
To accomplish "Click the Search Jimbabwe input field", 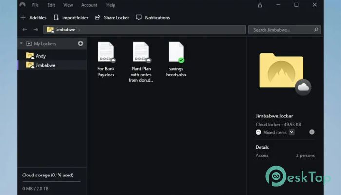I will [x=284, y=30].
